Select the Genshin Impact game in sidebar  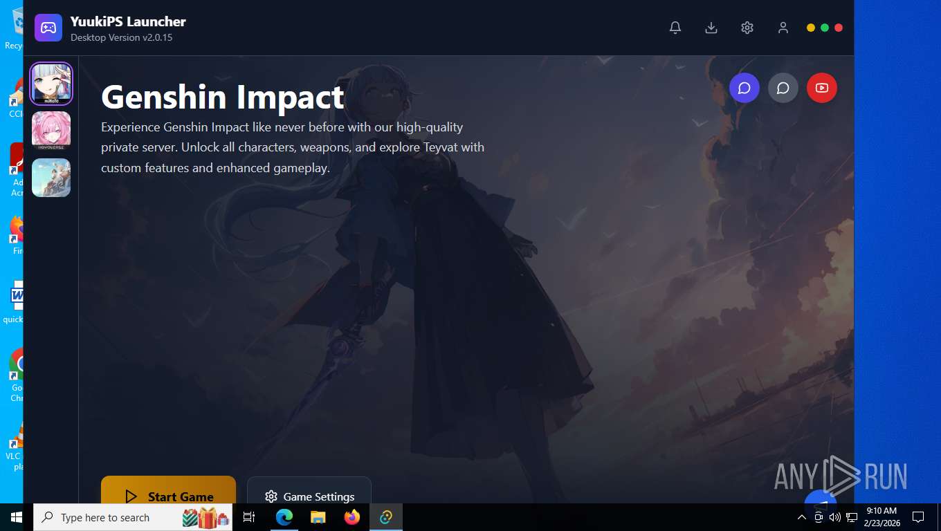tap(51, 84)
